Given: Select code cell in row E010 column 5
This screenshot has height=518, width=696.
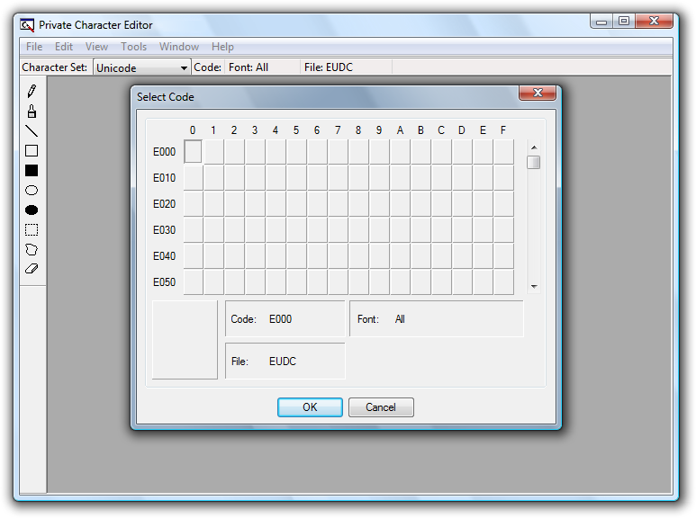Looking at the screenshot, I should point(296,178).
